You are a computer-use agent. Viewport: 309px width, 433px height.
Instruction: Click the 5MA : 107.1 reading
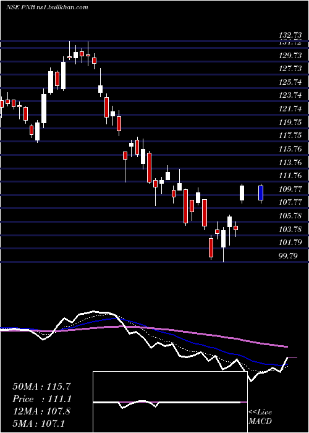point(38,423)
